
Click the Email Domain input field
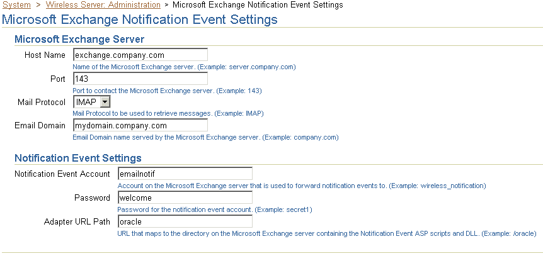coord(140,126)
